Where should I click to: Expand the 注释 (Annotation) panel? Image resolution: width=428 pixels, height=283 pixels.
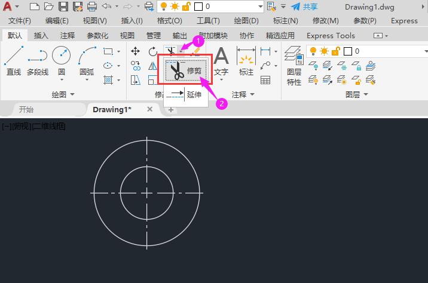243,94
